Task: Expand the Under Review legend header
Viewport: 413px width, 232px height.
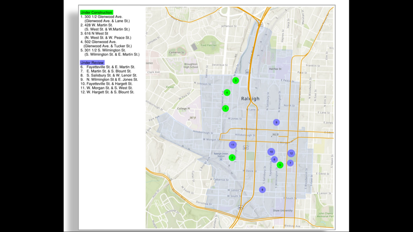Action: (92, 62)
